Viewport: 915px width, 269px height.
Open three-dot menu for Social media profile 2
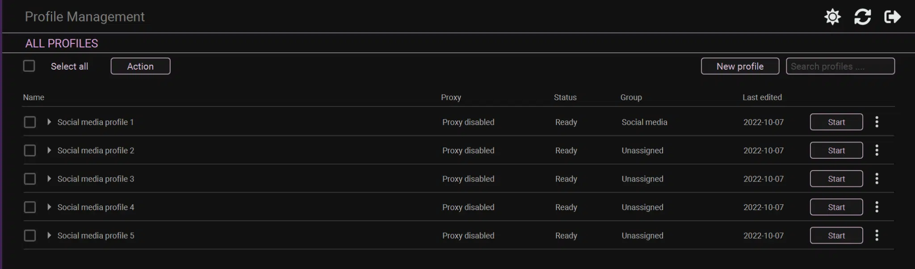tap(877, 151)
